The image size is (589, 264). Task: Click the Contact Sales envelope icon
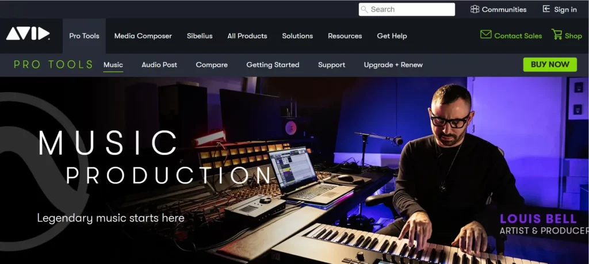pyautogui.click(x=485, y=35)
